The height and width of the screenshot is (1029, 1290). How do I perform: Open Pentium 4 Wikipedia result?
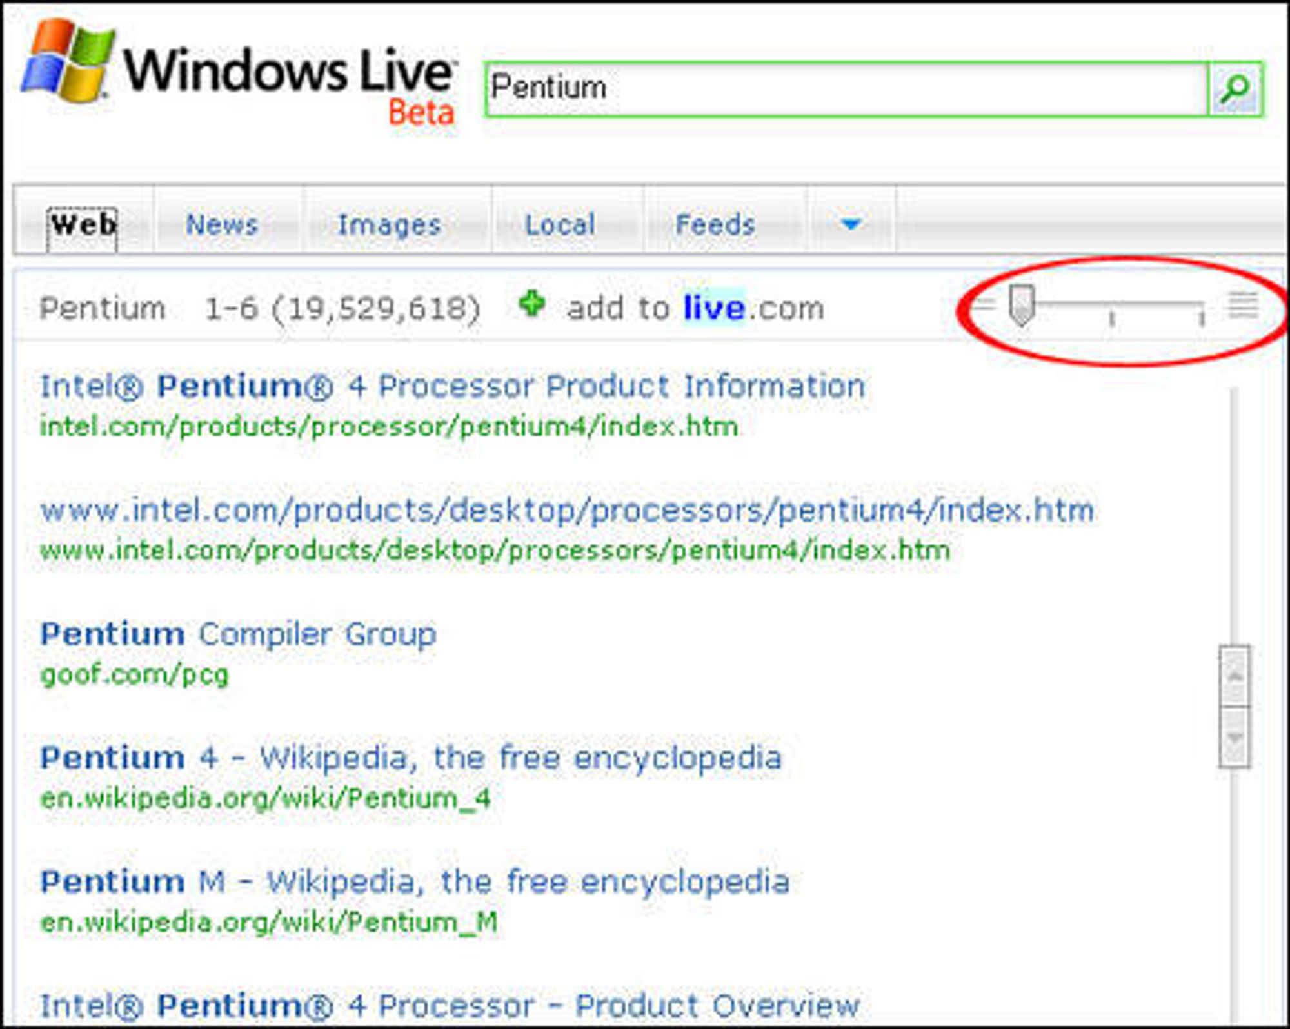(x=411, y=758)
